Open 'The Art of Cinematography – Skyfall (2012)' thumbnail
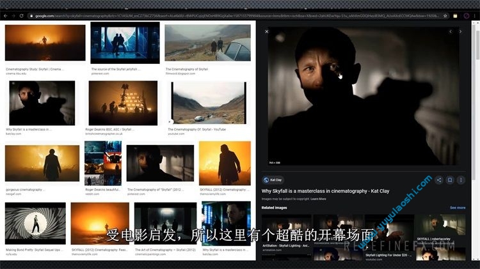The height and width of the screenshot is (269, 480). click(x=165, y=224)
